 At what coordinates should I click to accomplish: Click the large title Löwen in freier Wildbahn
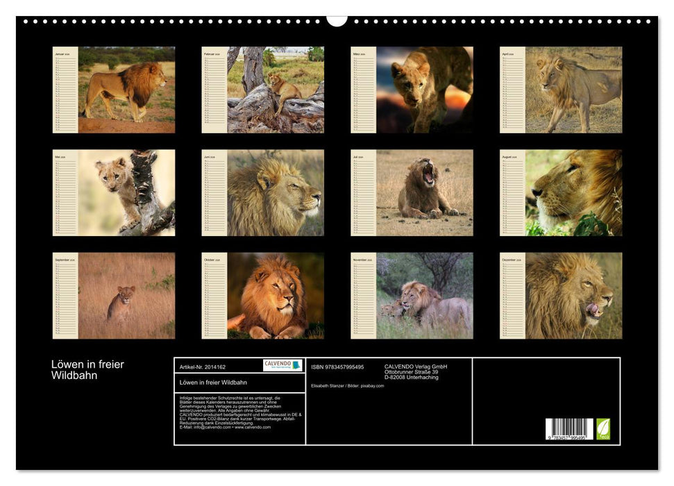pyautogui.click(x=87, y=370)
